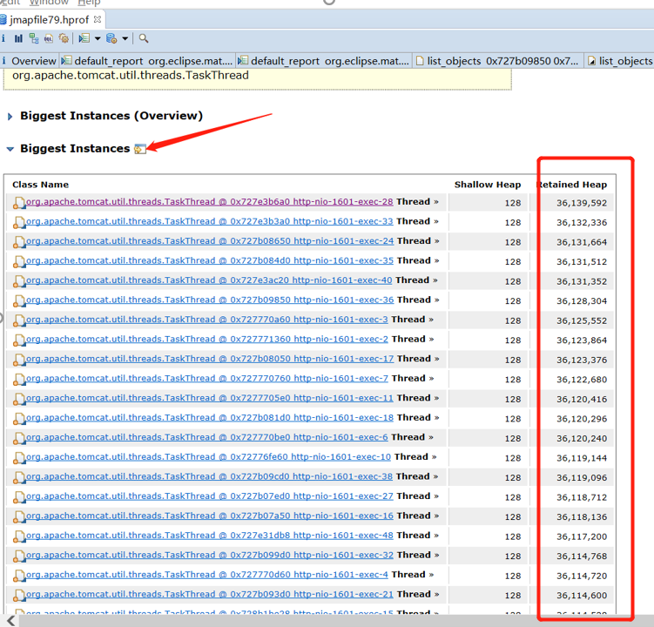Run the Expert System Test report icon

pos(84,38)
